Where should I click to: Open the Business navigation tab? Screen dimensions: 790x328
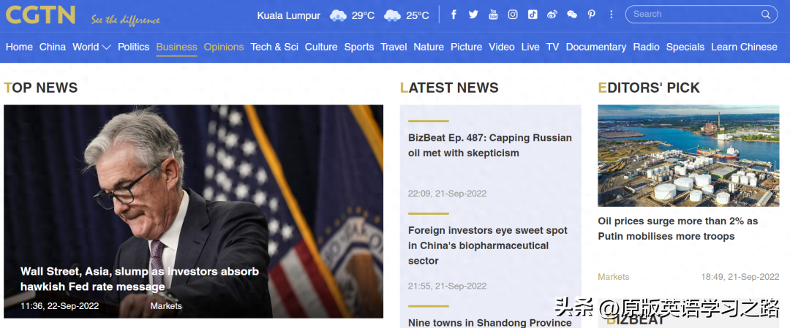click(176, 47)
